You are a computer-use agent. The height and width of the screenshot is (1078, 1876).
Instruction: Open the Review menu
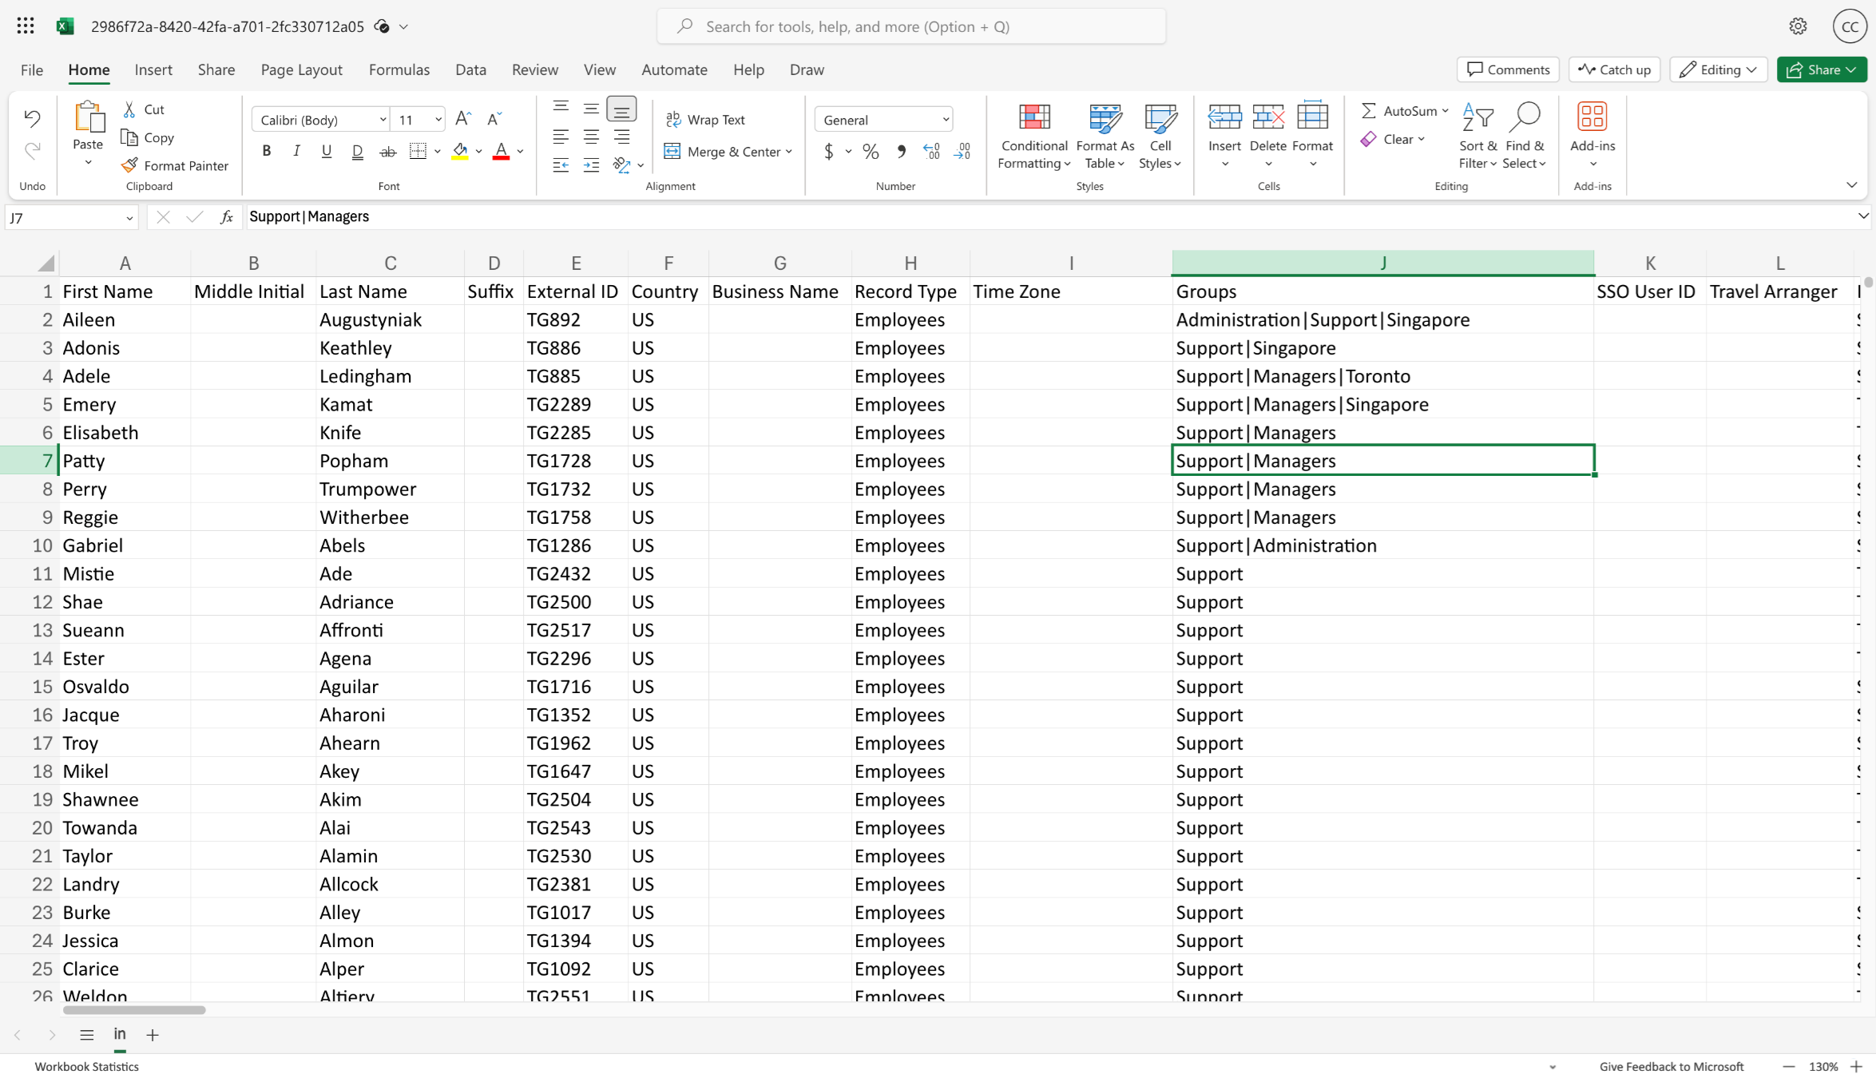click(534, 69)
